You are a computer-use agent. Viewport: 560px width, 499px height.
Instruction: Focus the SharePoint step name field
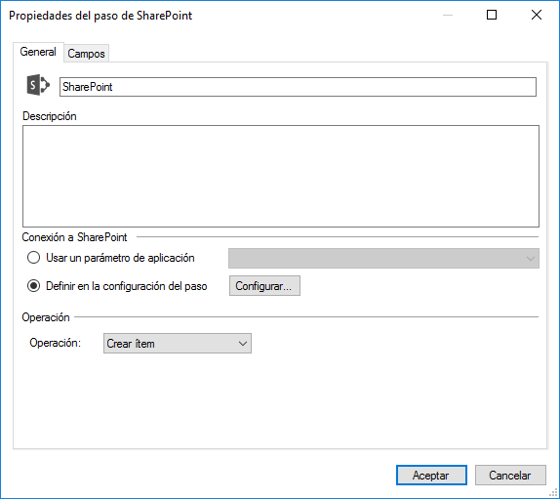point(298,87)
